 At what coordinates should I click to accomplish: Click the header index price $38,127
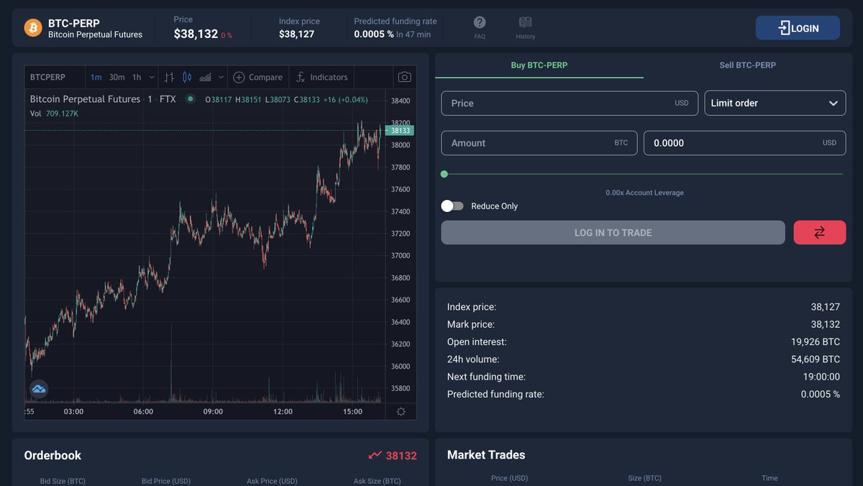point(296,34)
